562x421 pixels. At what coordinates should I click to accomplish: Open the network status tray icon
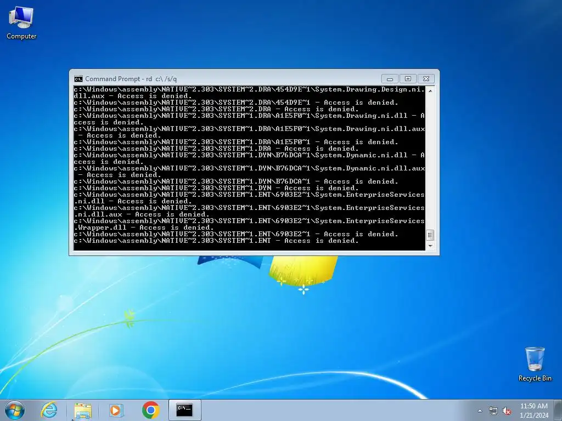pos(493,411)
